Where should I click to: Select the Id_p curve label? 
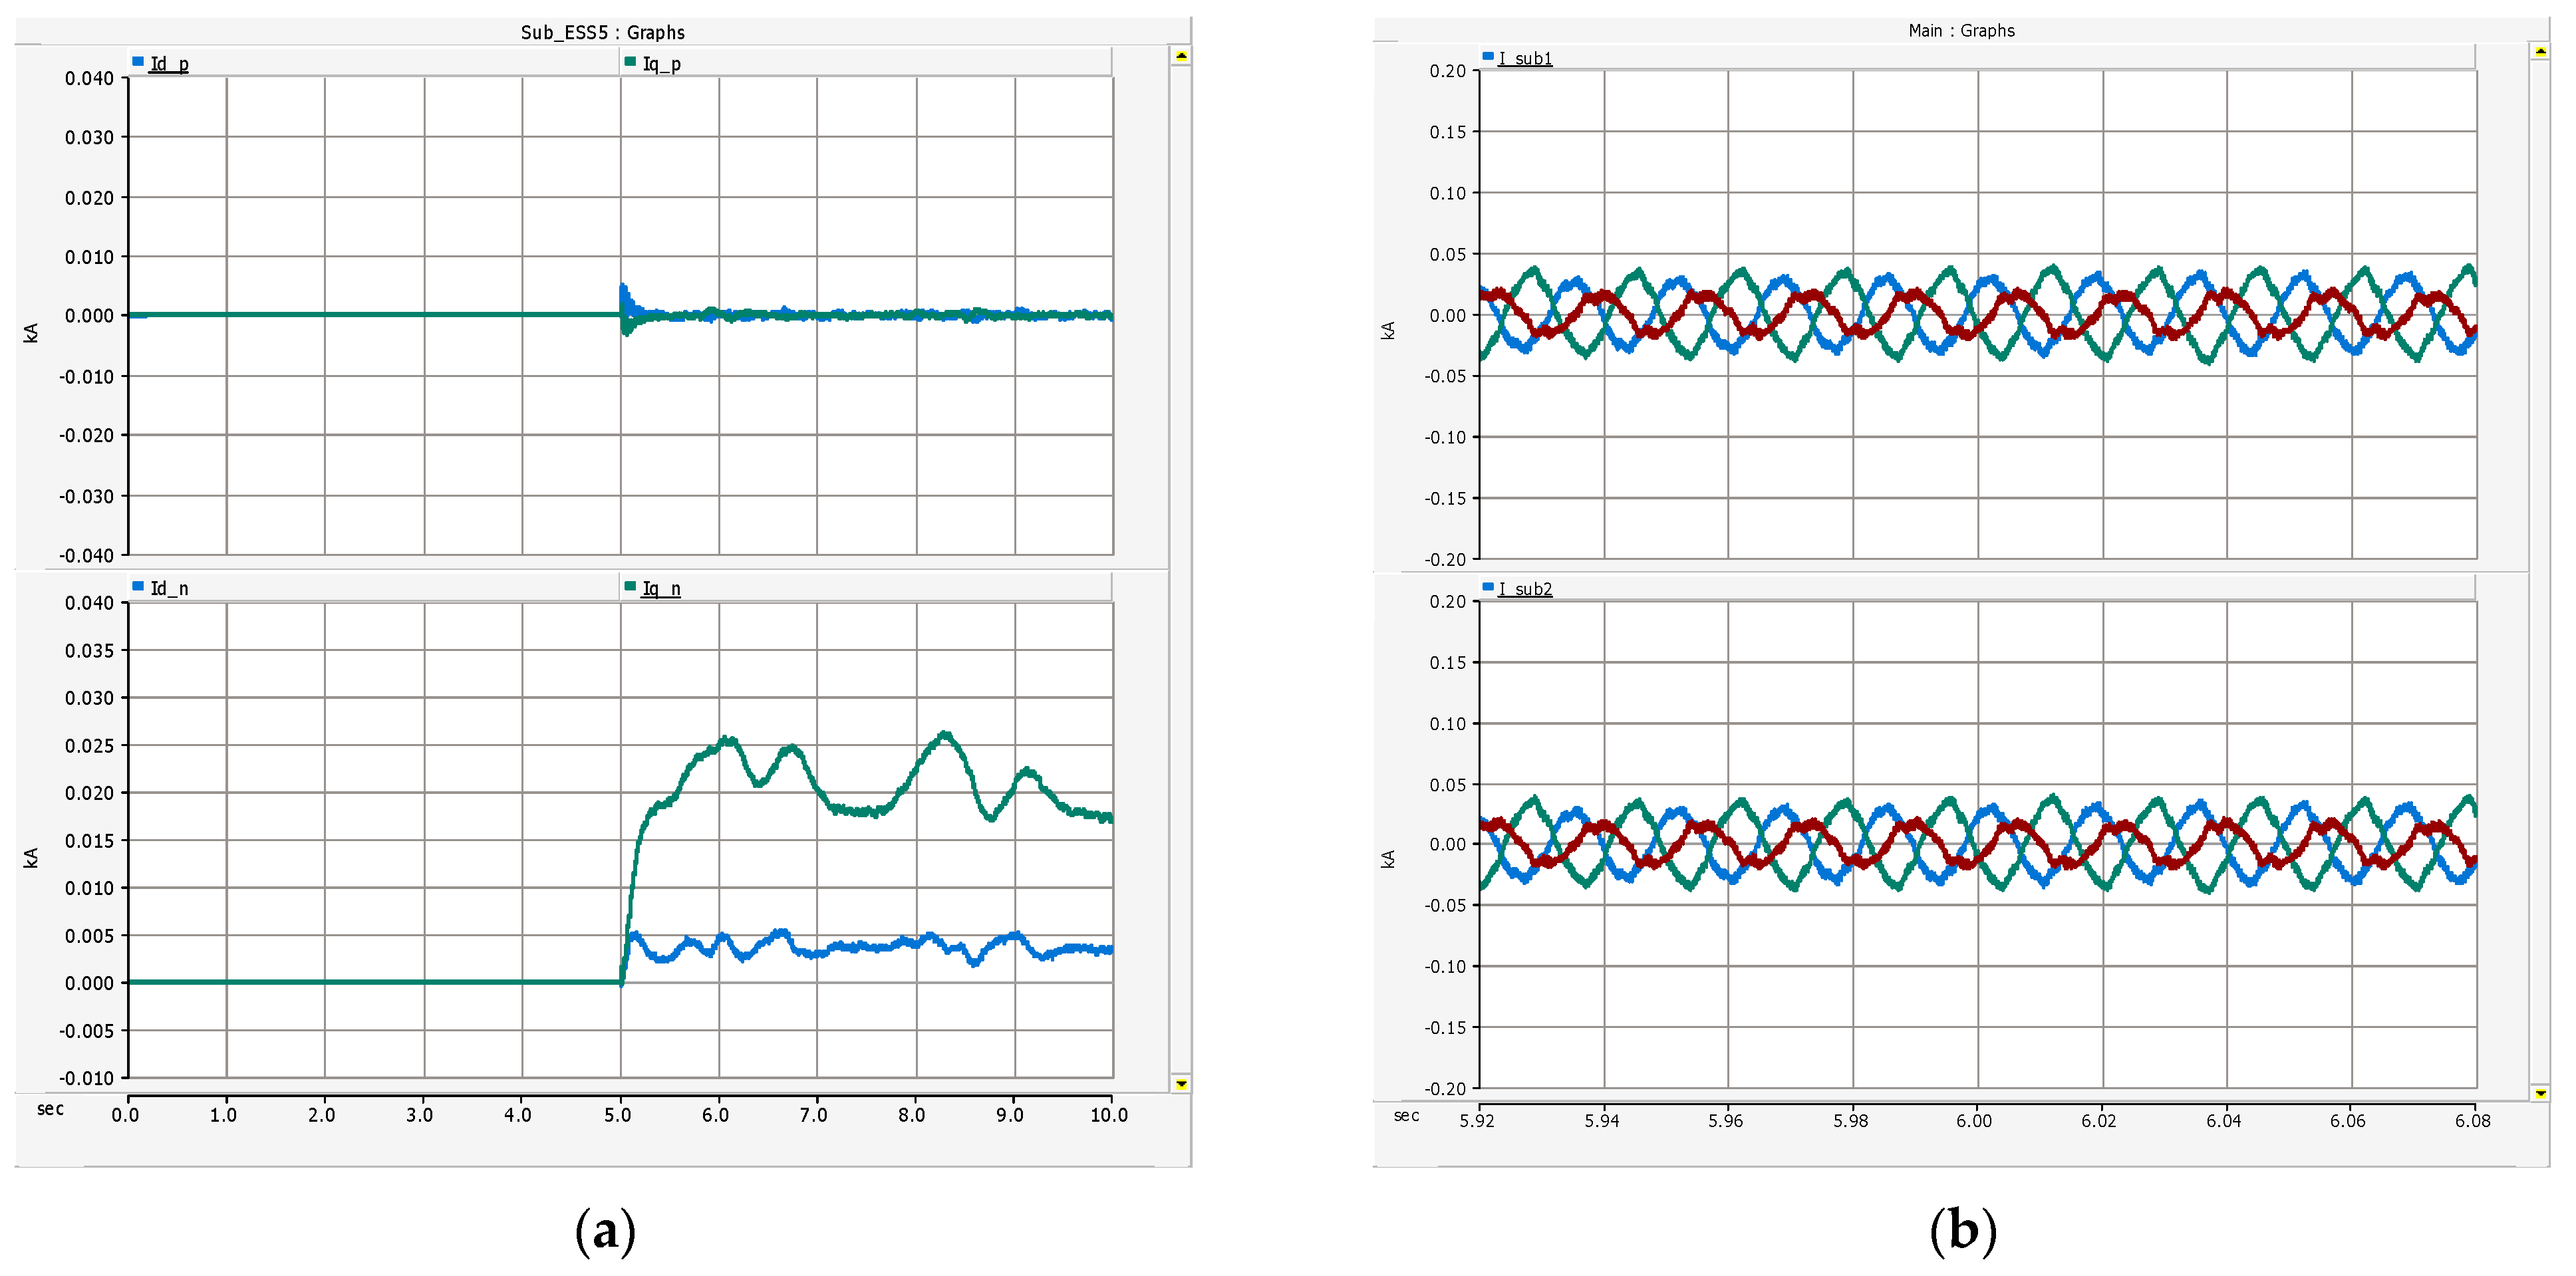click(169, 64)
